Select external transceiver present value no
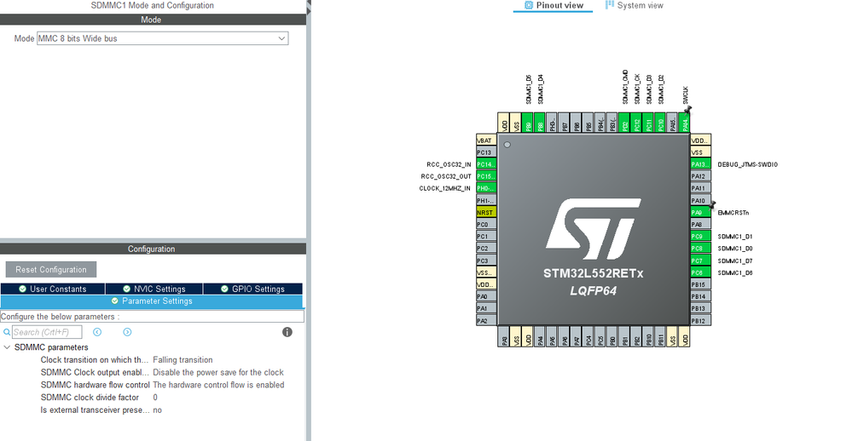The height and width of the screenshot is (441, 852). 158,410
